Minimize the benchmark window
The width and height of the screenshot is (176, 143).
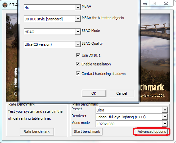pyautogui.click(x=145, y=3)
